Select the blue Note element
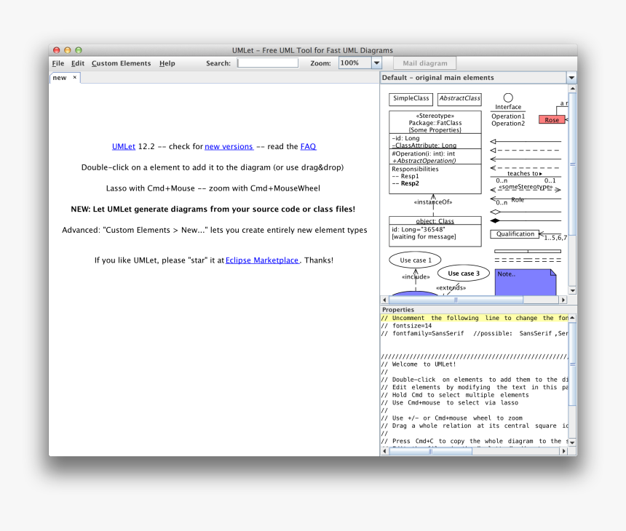Viewport: 626px width, 531px height. click(x=526, y=282)
